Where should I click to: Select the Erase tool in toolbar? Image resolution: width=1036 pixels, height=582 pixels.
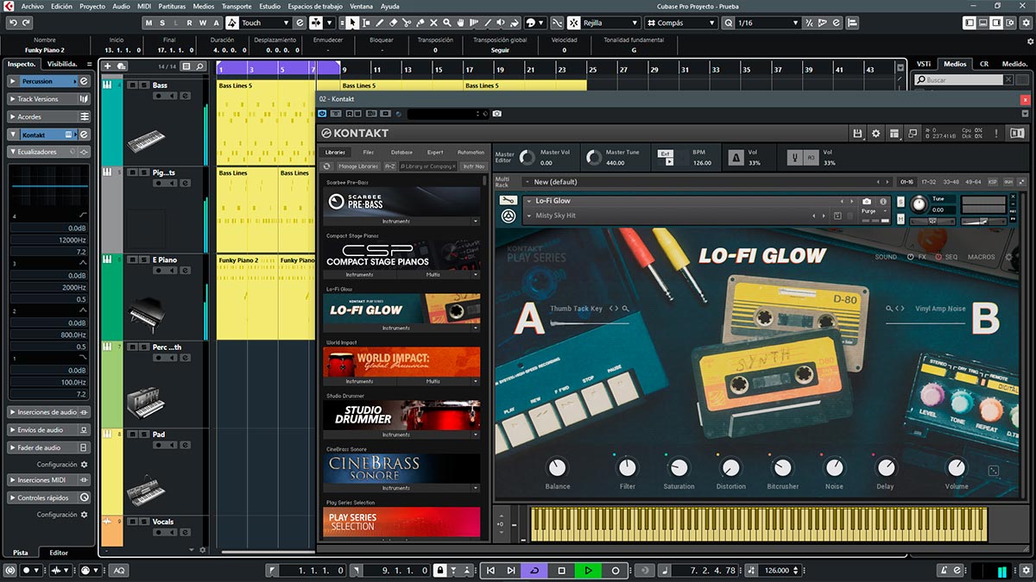pyautogui.click(x=393, y=22)
